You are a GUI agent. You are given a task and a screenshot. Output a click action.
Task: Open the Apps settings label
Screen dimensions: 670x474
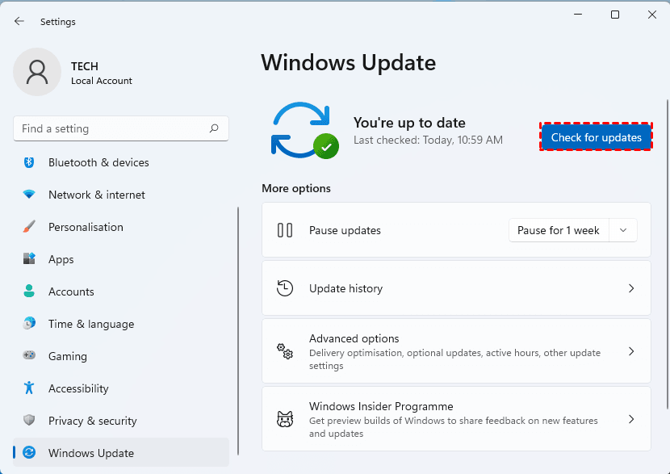pyautogui.click(x=61, y=259)
